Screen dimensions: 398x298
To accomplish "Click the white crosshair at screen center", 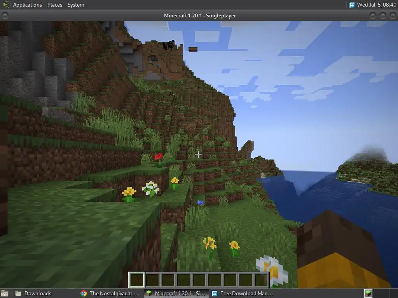I will 199,154.
